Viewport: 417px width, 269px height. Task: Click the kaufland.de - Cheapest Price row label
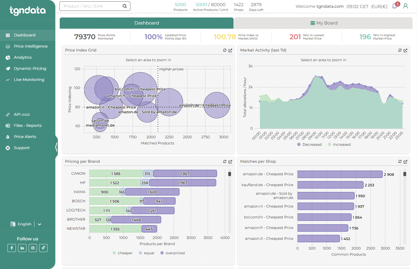[267, 185]
